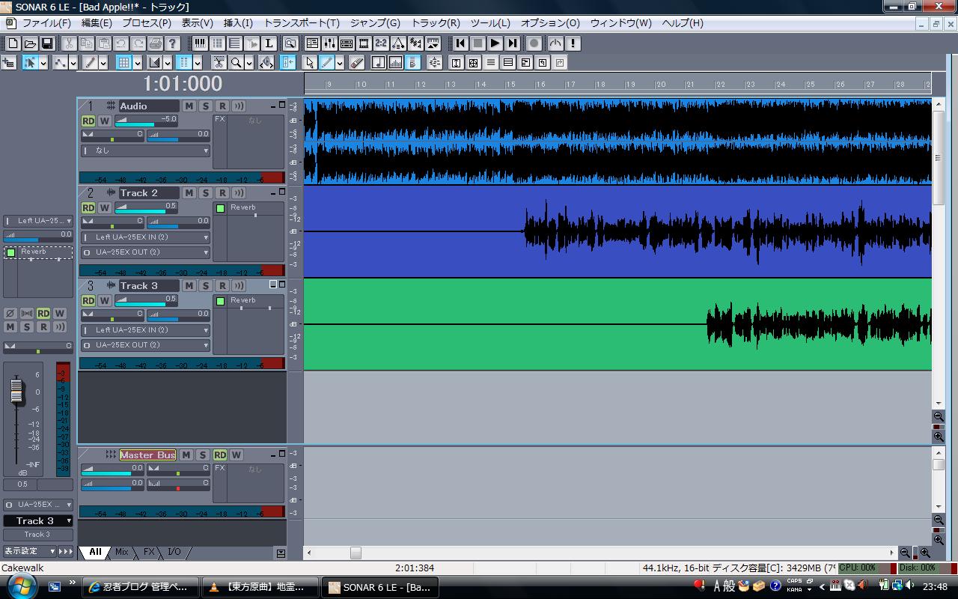The width and height of the screenshot is (958, 599).
Task: Open Track 3 output dropdown UA-25EX OUT
Action: click(x=145, y=345)
